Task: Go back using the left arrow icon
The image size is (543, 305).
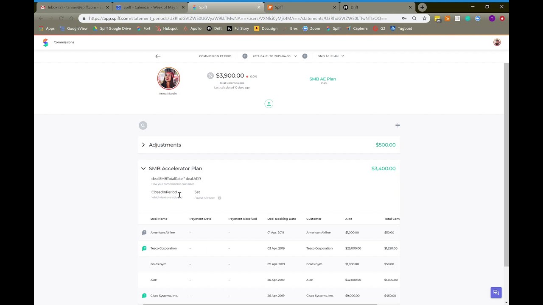Action: pyautogui.click(x=158, y=56)
